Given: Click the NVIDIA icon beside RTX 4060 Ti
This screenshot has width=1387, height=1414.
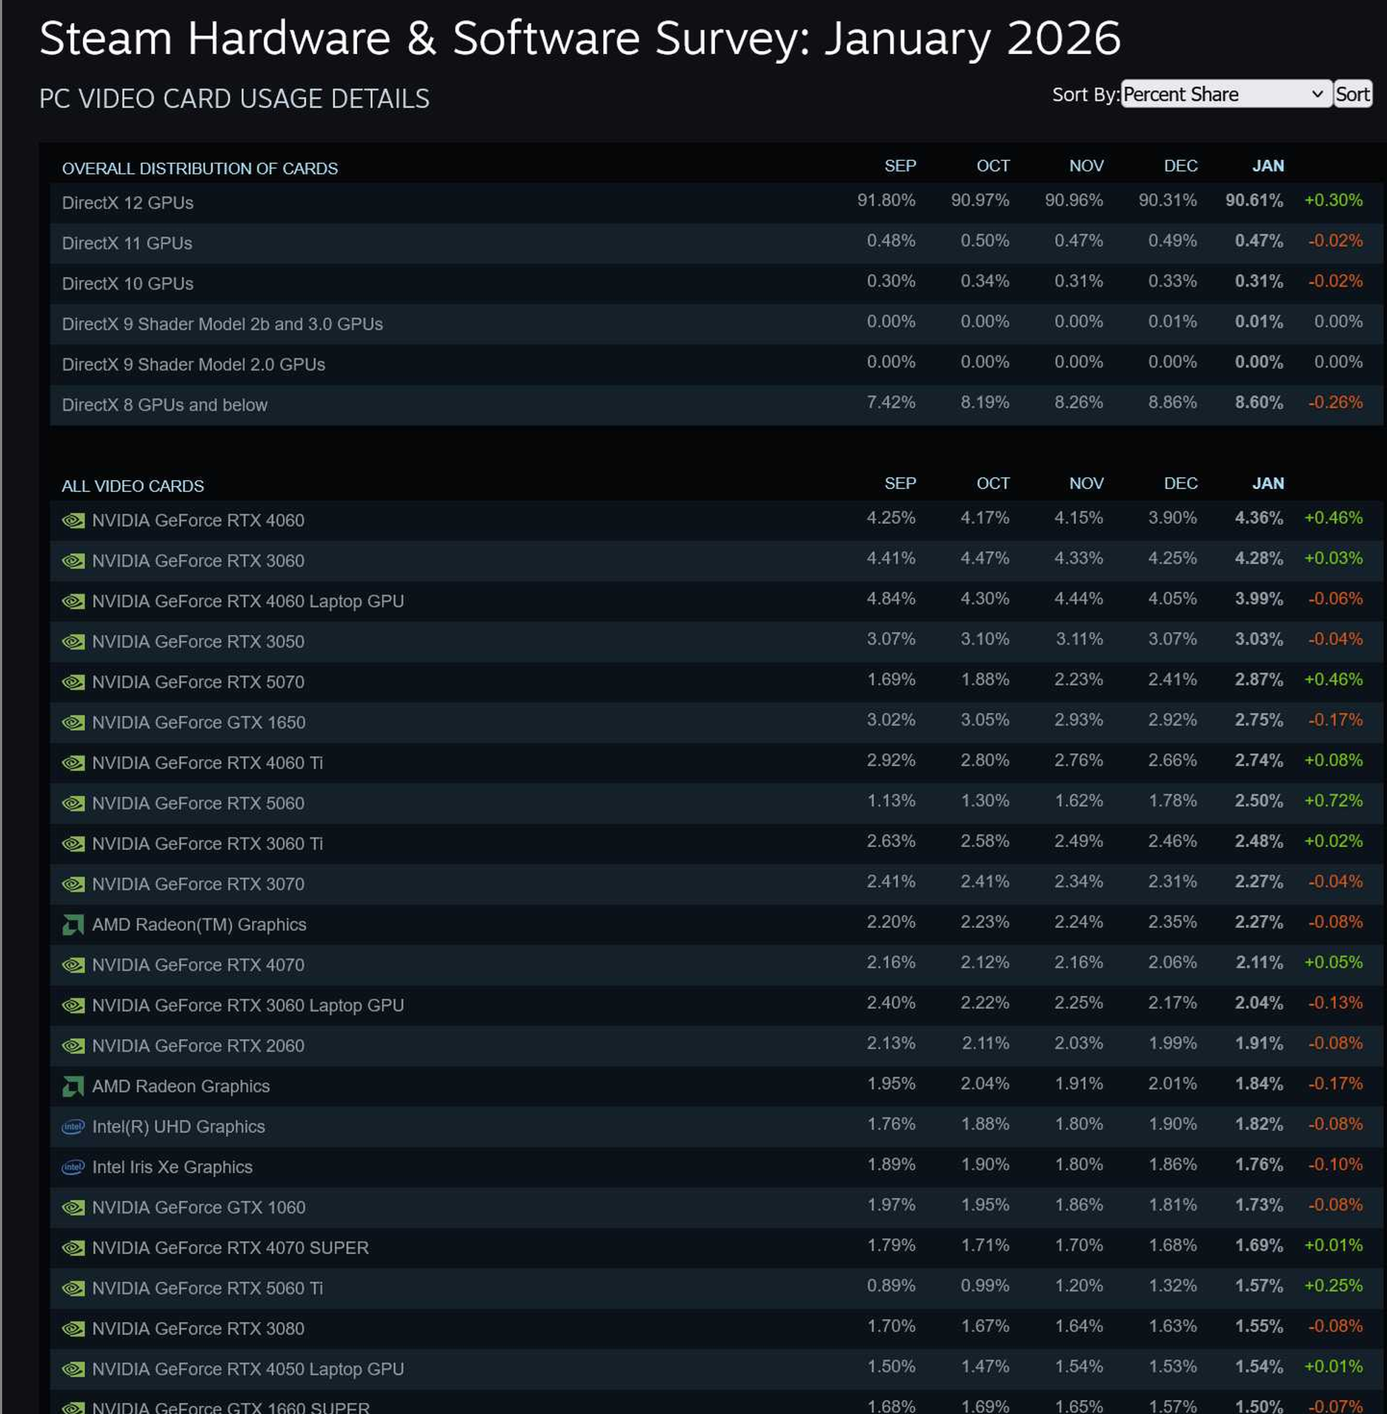Looking at the screenshot, I should click(73, 763).
